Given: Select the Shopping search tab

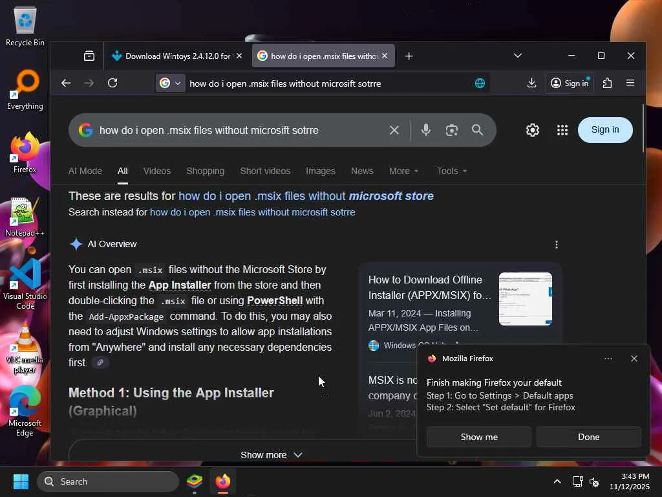Looking at the screenshot, I should (x=205, y=171).
